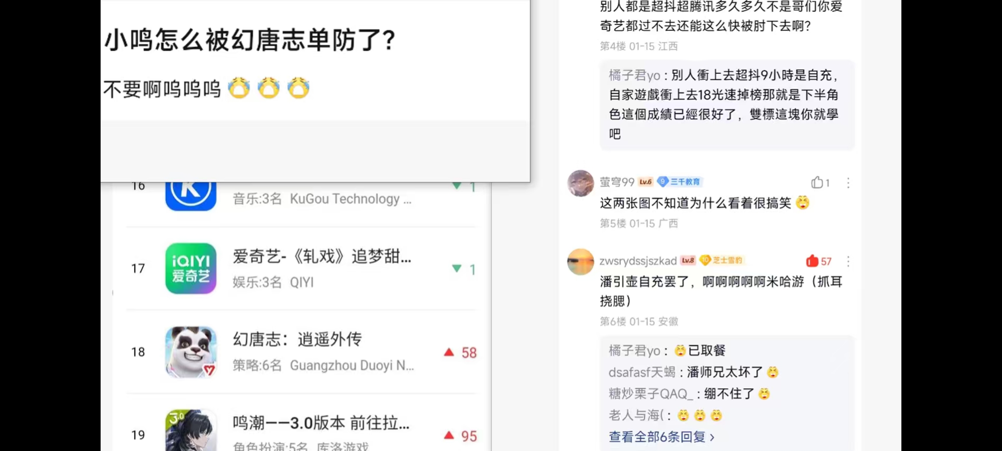
Task: Open the post title 小鸣怎么被幻唐志单防了
Action: 250,40
